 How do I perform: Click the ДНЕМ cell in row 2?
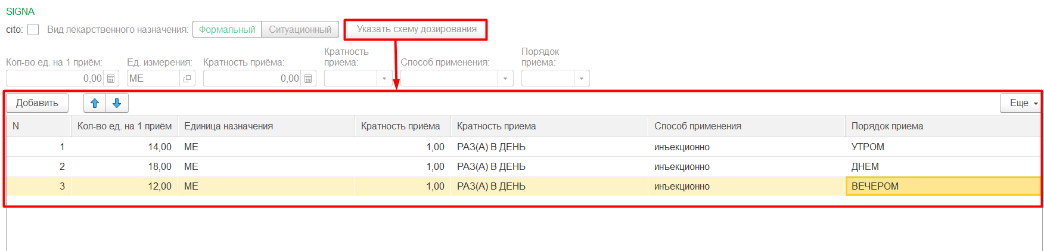click(865, 167)
